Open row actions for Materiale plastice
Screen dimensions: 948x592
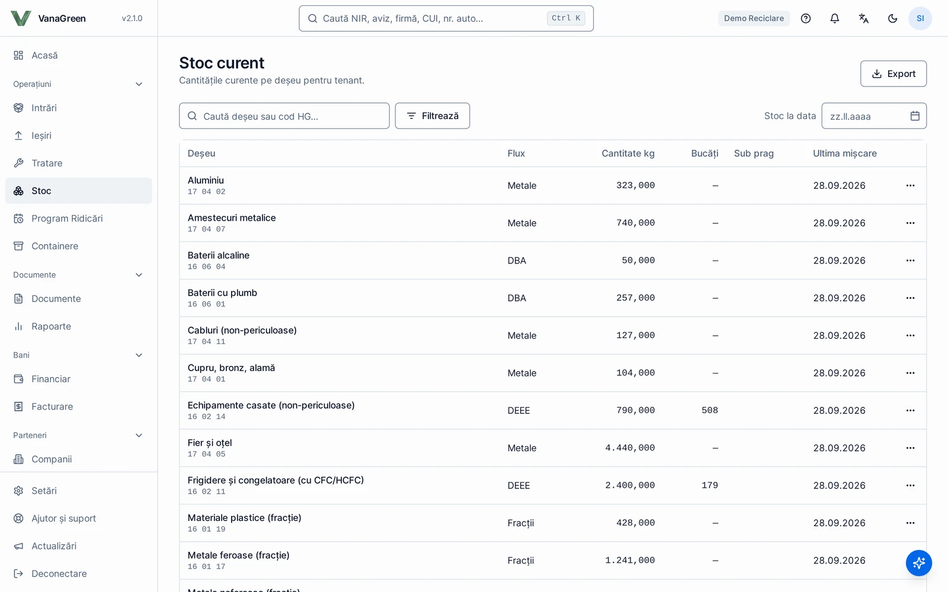910,523
